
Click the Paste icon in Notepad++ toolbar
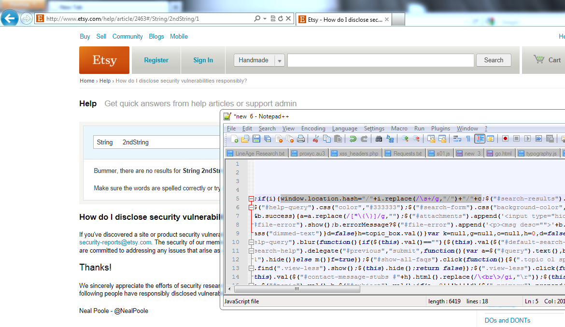338,139
